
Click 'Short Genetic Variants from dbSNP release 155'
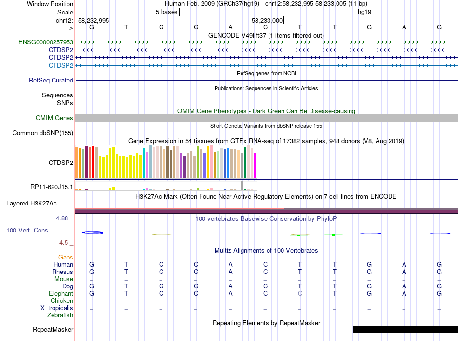(x=266, y=126)
